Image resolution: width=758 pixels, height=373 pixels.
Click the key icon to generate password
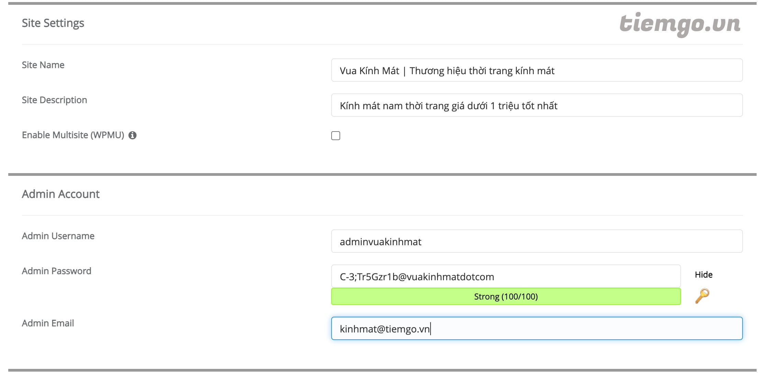click(x=702, y=296)
